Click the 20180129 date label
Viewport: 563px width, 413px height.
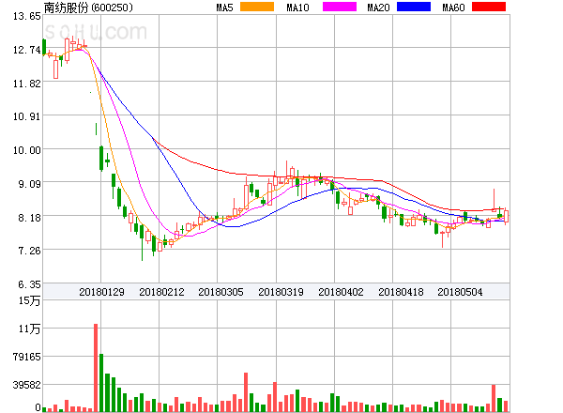pyautogui.click(x=101, y=292)
